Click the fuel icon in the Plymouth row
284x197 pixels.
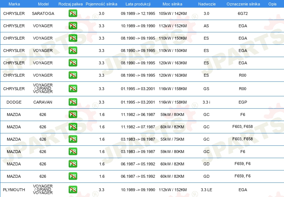(x=73, y=190)
